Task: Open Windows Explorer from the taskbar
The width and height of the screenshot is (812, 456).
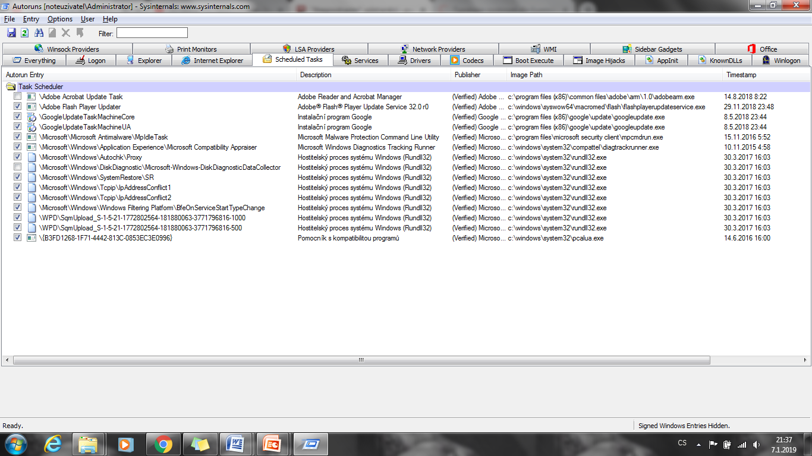Action: pyautogui.click(x=89, y=444)
